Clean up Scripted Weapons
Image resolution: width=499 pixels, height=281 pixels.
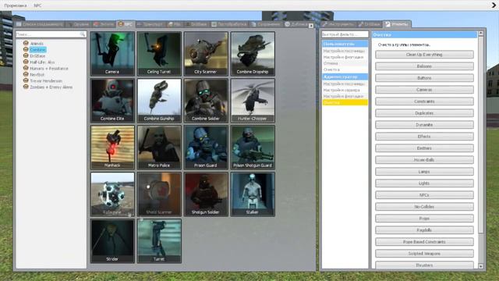click(x=424, y=254)
